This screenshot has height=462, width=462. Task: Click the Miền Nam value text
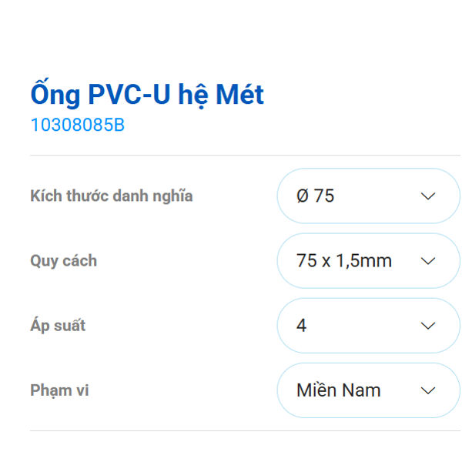(338, 390)
